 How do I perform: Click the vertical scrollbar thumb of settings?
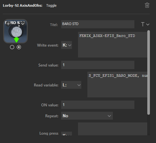point(149,73)
